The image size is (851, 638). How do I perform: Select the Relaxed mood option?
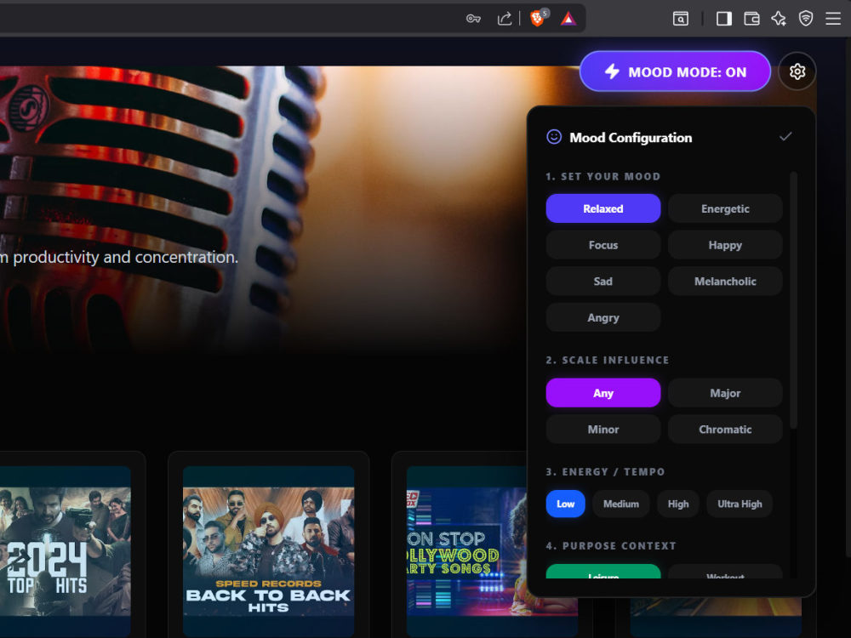pos(603,208)
